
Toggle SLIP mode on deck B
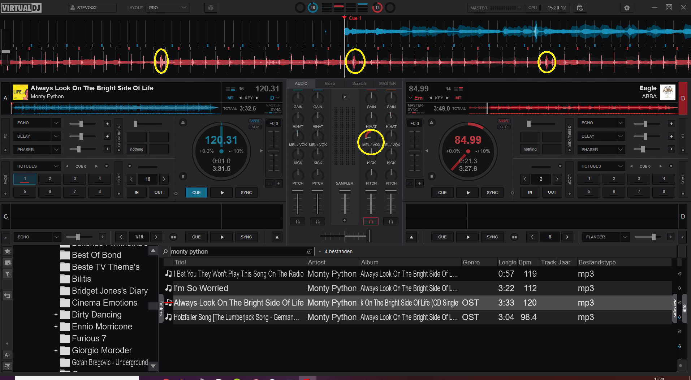tap(504, 127)
